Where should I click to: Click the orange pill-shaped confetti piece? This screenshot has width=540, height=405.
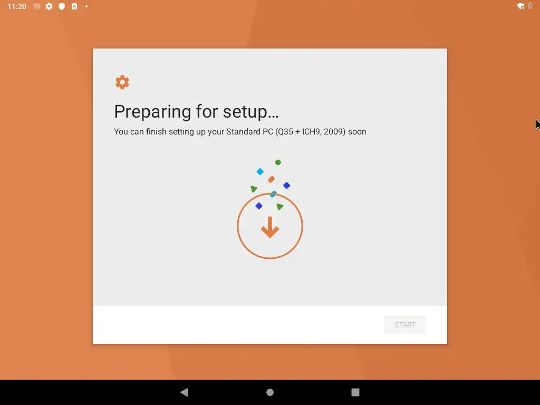point(272,179)
